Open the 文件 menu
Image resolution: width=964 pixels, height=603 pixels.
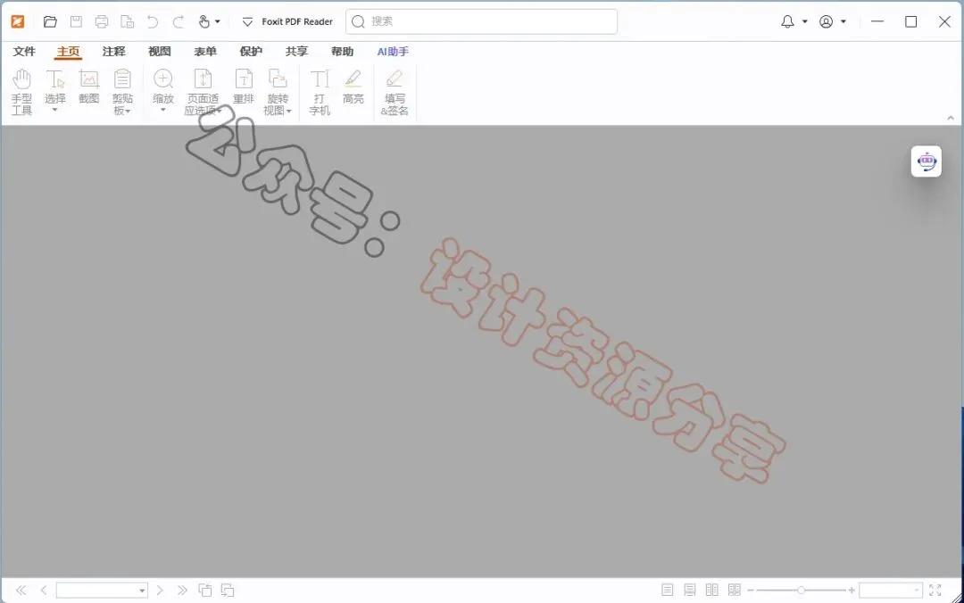25,52
